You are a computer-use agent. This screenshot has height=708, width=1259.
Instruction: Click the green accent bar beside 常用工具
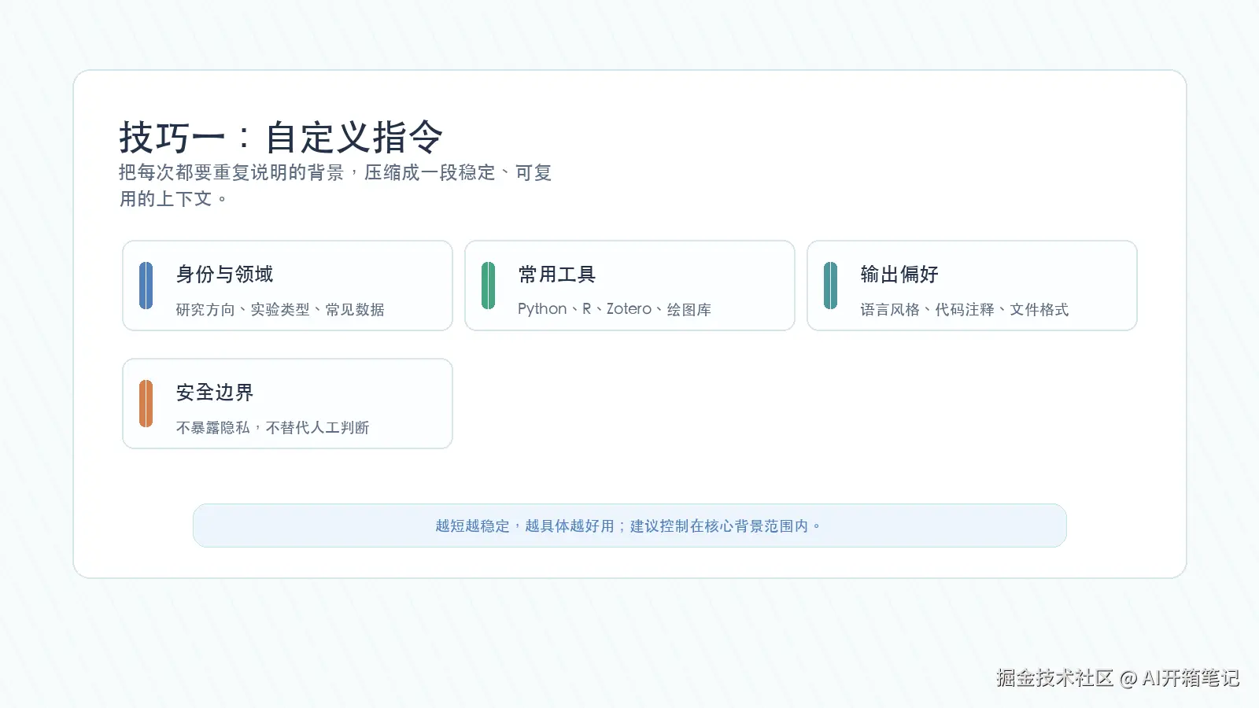(x=488, y=286)
